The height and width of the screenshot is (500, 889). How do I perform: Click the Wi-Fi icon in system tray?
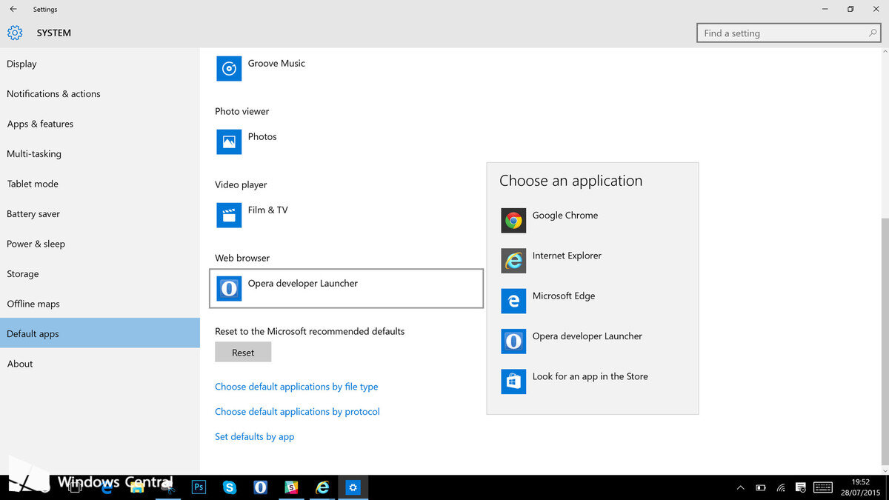pos(780,487)
